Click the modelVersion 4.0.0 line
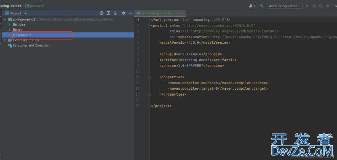The image size is (337, 160). pyautogui.click(x=195, y=43)
